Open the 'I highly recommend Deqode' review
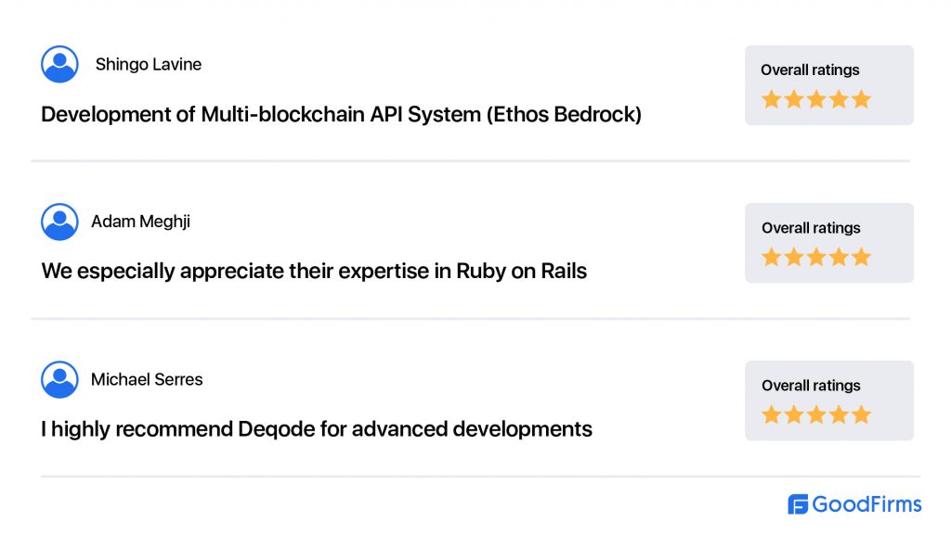Image resolution: width=951 pixels, height=534 pixels. click(317, 429)
